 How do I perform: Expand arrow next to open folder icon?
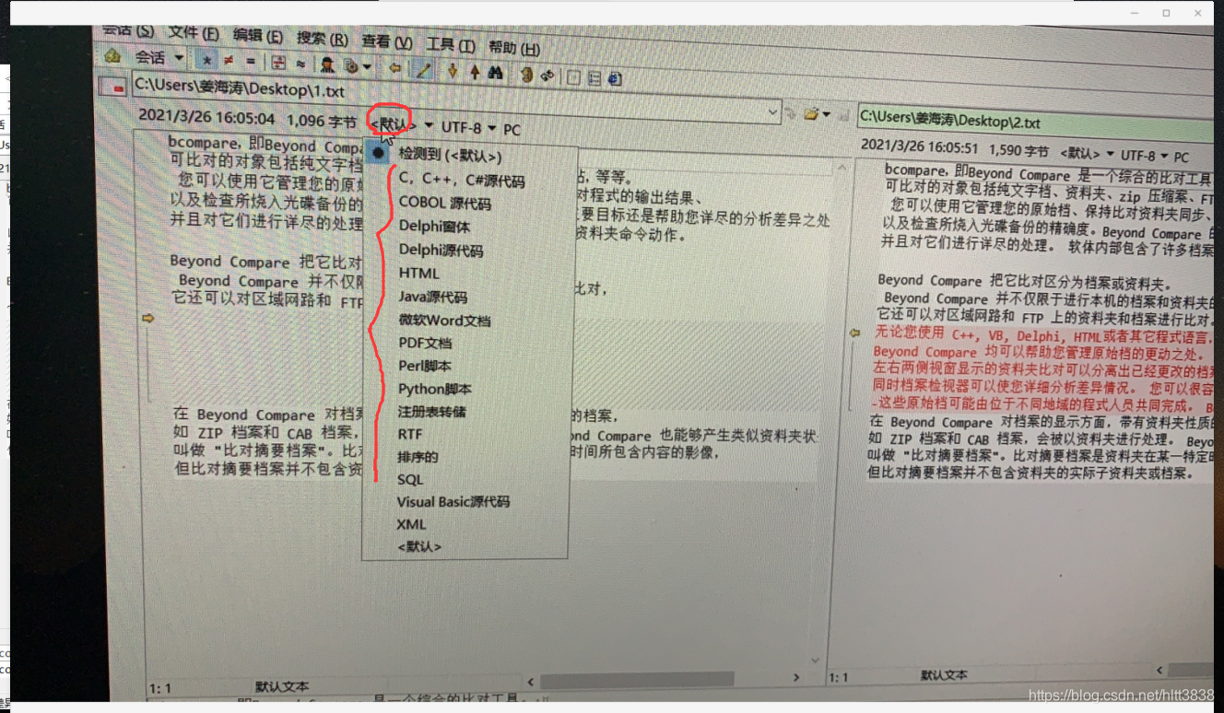coord(826,114)
